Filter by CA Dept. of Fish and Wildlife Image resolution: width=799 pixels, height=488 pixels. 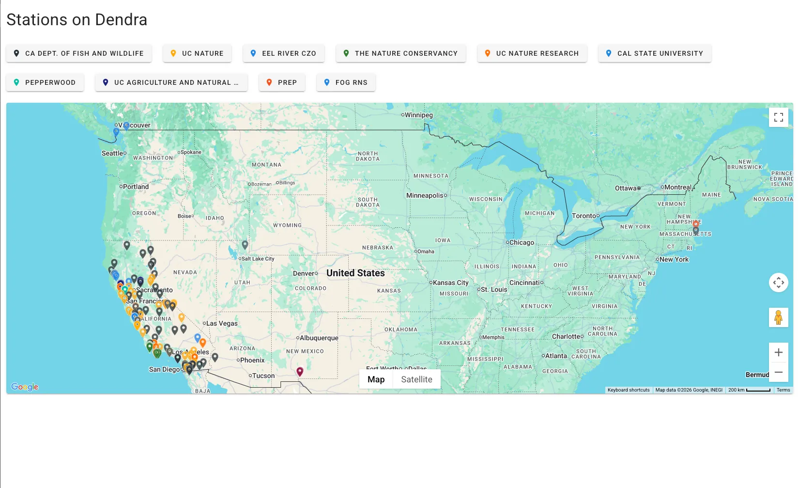coord(79,53)
